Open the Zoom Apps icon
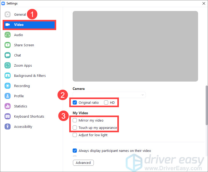This screenshot has height=172, width=208. (x=8, y=66)
